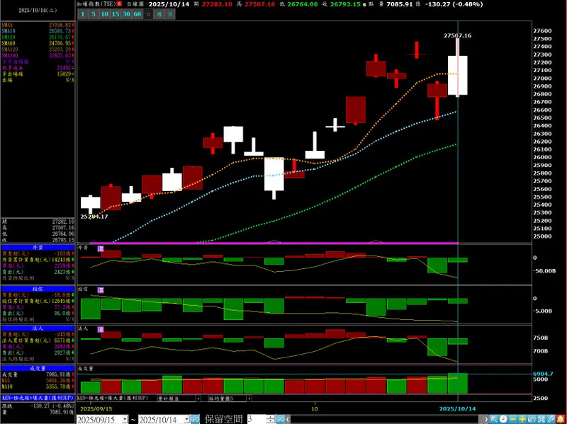Click the yellow minus zoom-out icon
Image resolution: width=567 pixels, height=424 pixels.
512,419
